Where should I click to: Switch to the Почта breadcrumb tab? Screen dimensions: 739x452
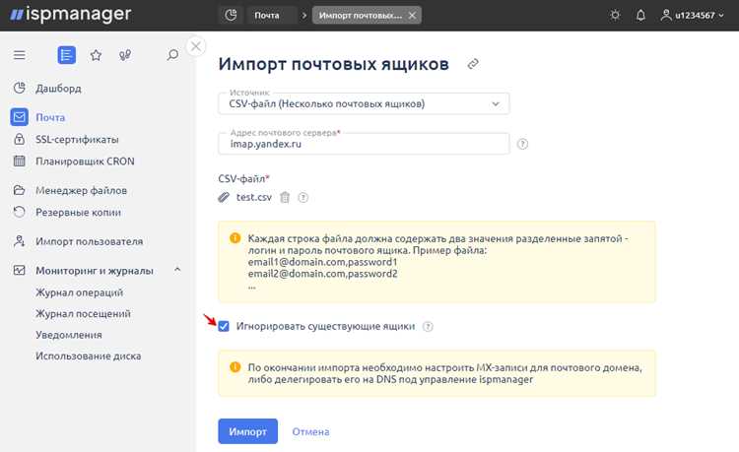click(x=267, y=15)
